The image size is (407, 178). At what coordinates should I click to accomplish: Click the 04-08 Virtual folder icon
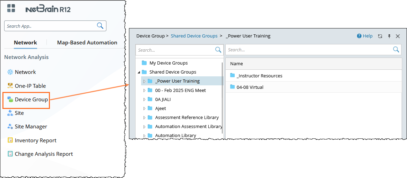coord(232,87)
